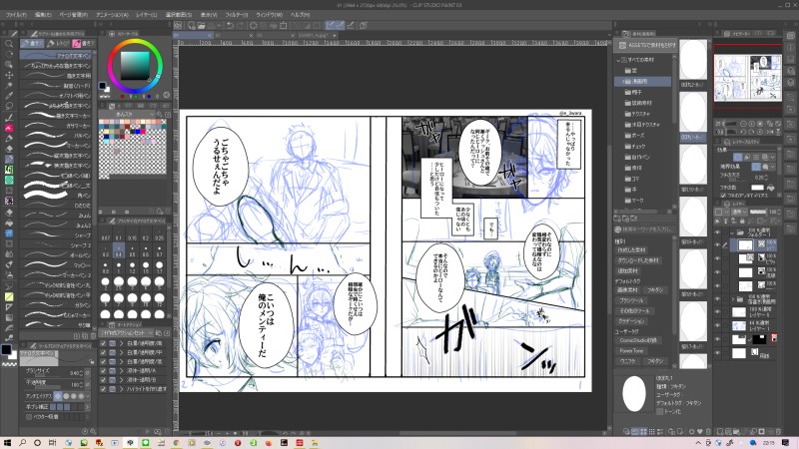The width and height of the screenshot is (799, 449).
Task: Select the Lasso selection tool
Action: point(9,106)
